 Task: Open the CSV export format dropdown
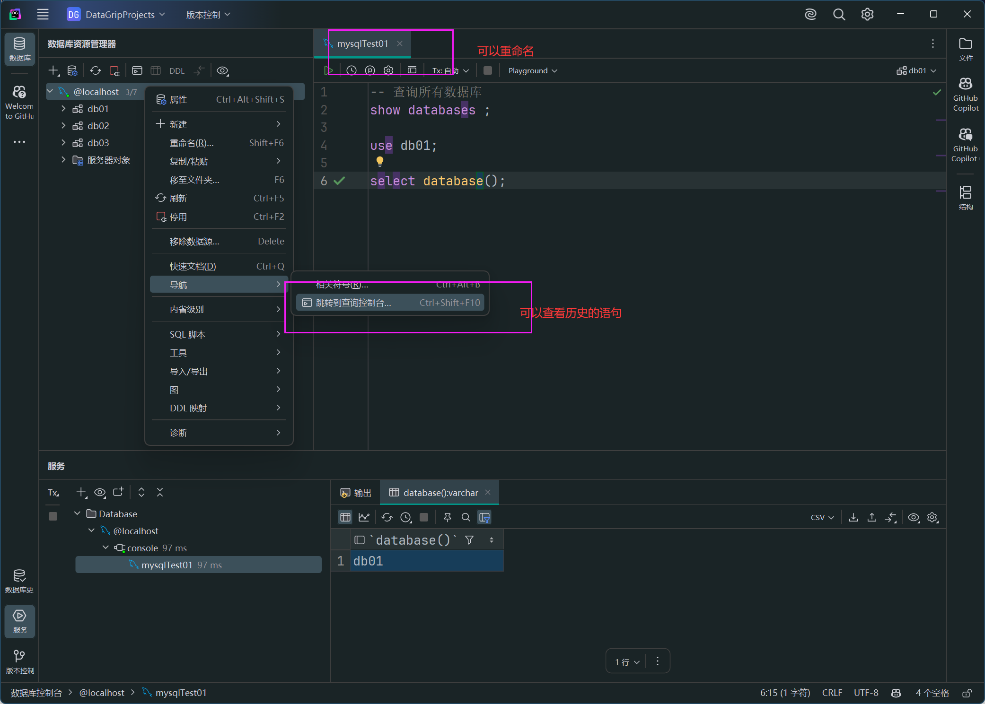[x=822, y=517]
